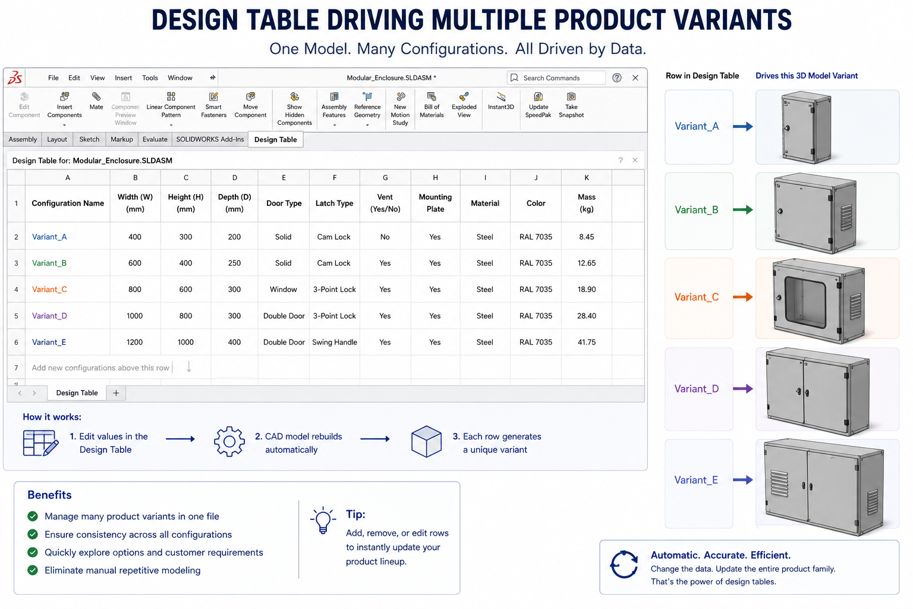The image size is (913, 609).
Task: Close the Design Table pane
Action: (635, 161)
